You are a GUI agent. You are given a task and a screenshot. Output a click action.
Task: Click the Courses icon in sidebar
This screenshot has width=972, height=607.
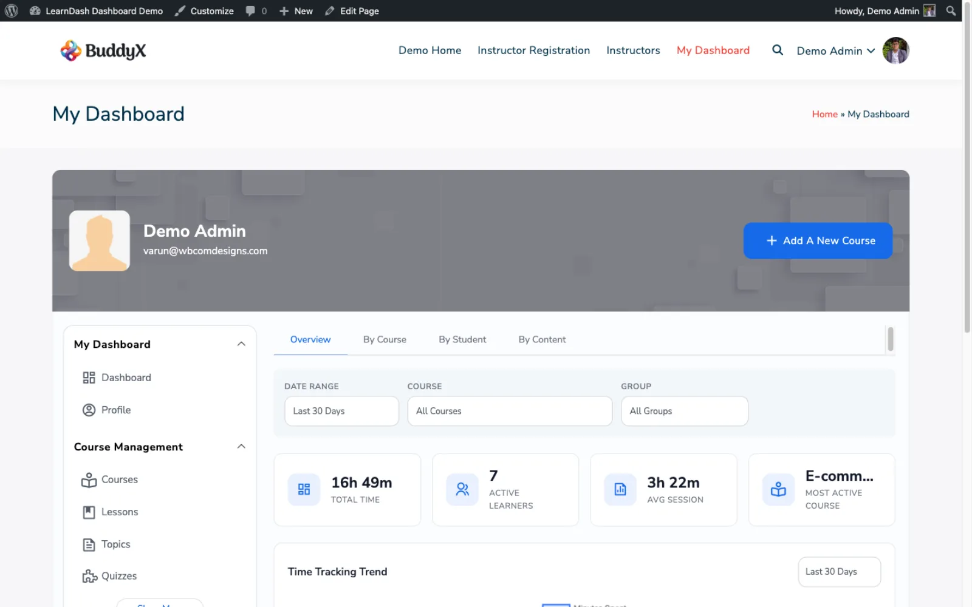point(89,480)
